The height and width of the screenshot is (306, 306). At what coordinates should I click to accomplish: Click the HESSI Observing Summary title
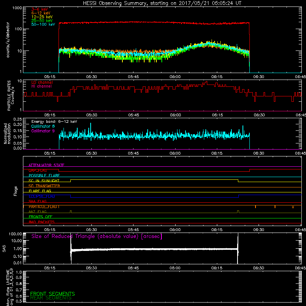[x=162, y=3]
